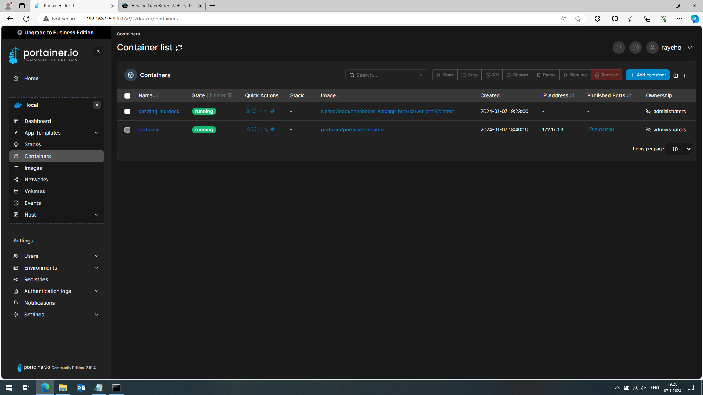Open logs for portainer container
Image resolution: width=703 pixels, height=395 pixels.
tap(248, 129)
